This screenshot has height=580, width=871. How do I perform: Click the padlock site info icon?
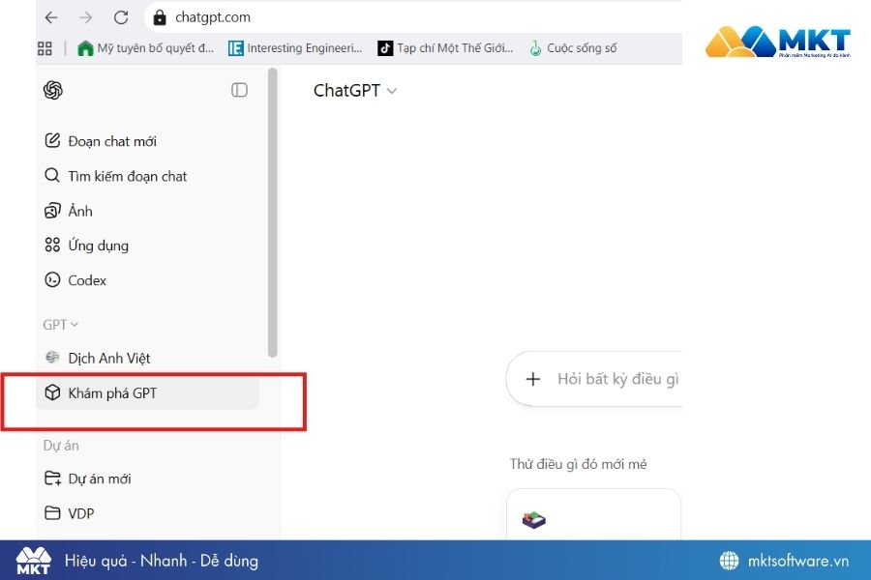click(x=160, y=17)
